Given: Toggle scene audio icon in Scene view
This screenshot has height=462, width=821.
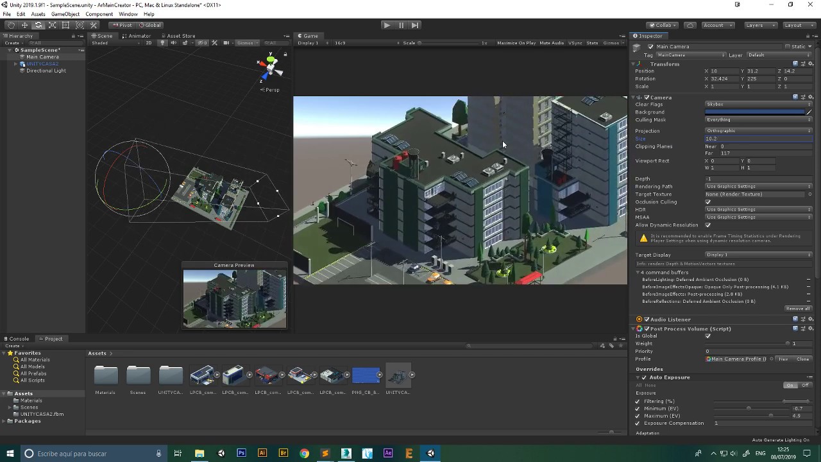Looking at the screenshot, I should click(173, 43).
